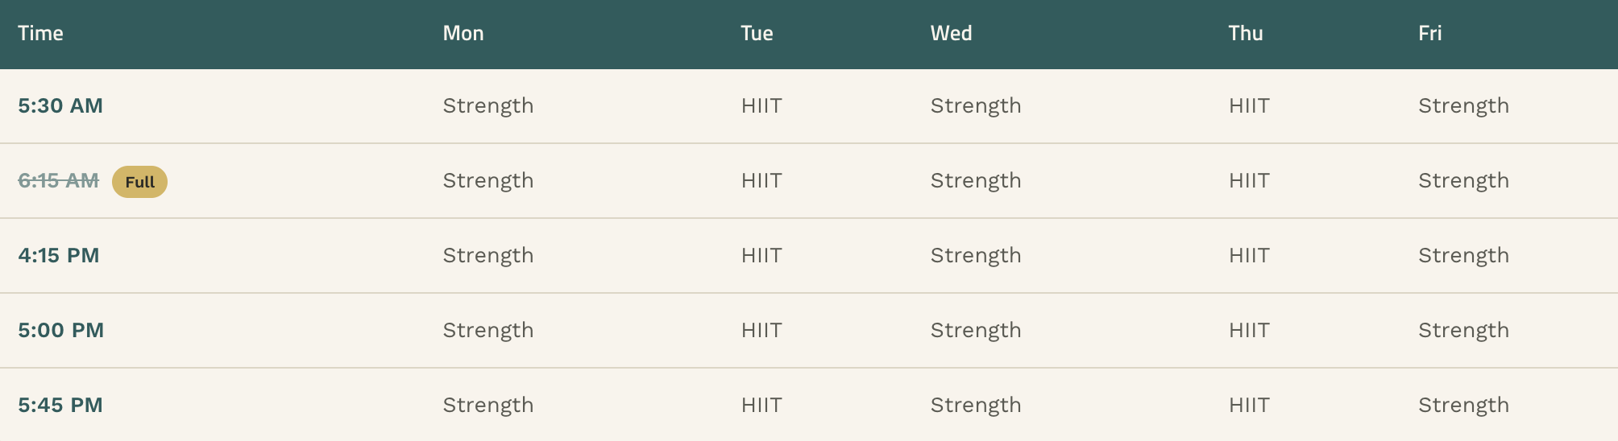
Task: Select the 5:30 AM time slot
Action: click(x=60, y=106)
